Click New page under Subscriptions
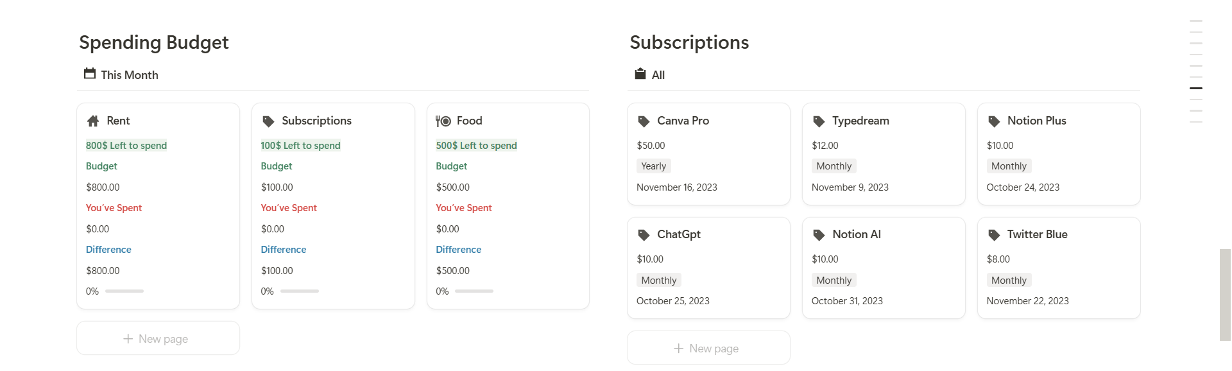Screen dimensions: 1232x371 pos(708,347)
